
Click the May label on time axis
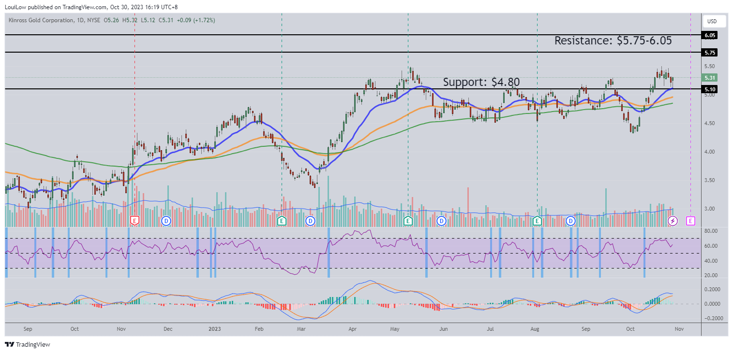(395, 329)
